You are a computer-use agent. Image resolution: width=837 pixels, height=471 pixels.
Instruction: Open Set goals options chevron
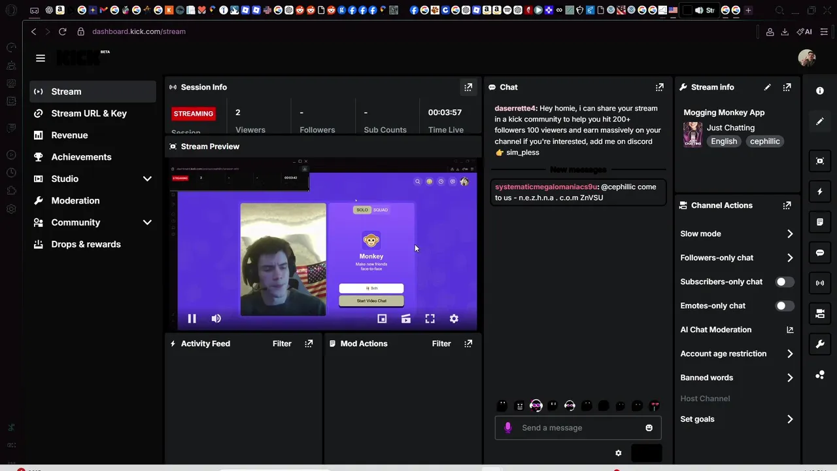[790, 419]
